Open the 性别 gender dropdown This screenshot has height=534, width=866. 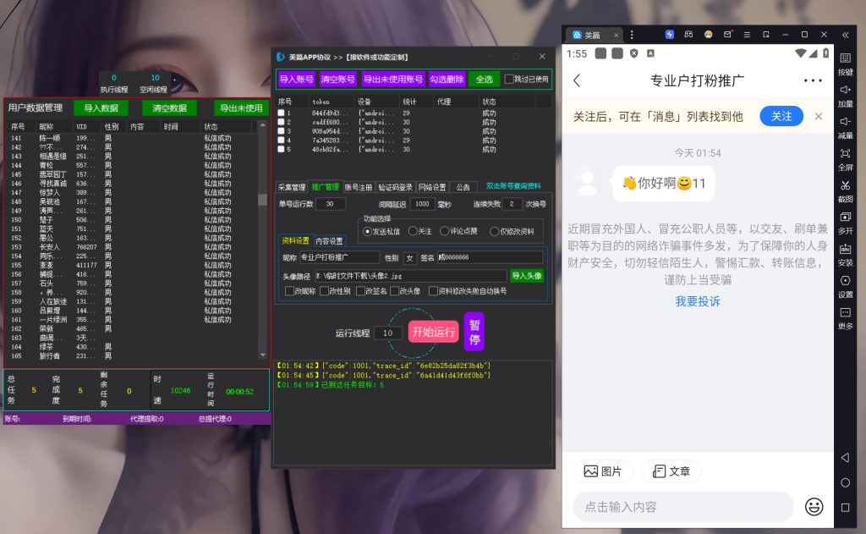pyautogui.click(x=409, y=257)
